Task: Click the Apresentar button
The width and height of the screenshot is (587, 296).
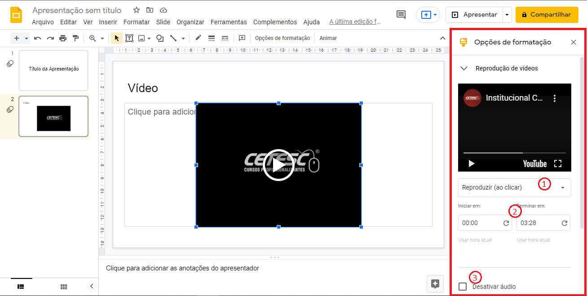Action: click(x=474, y=15)
